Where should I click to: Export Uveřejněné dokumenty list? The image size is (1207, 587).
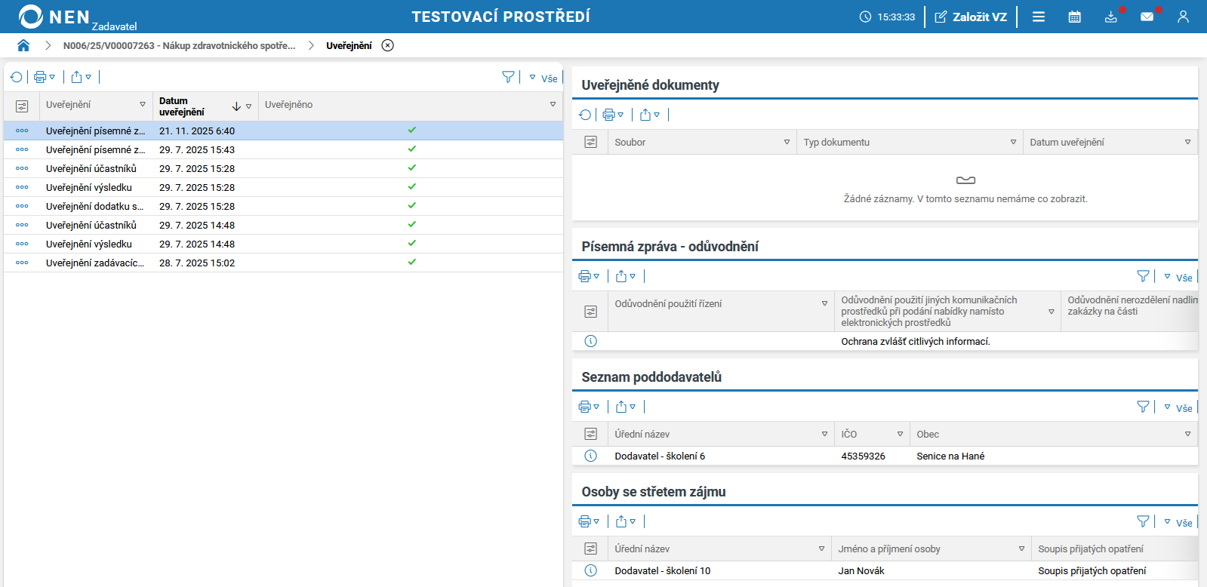click(650, 115)
